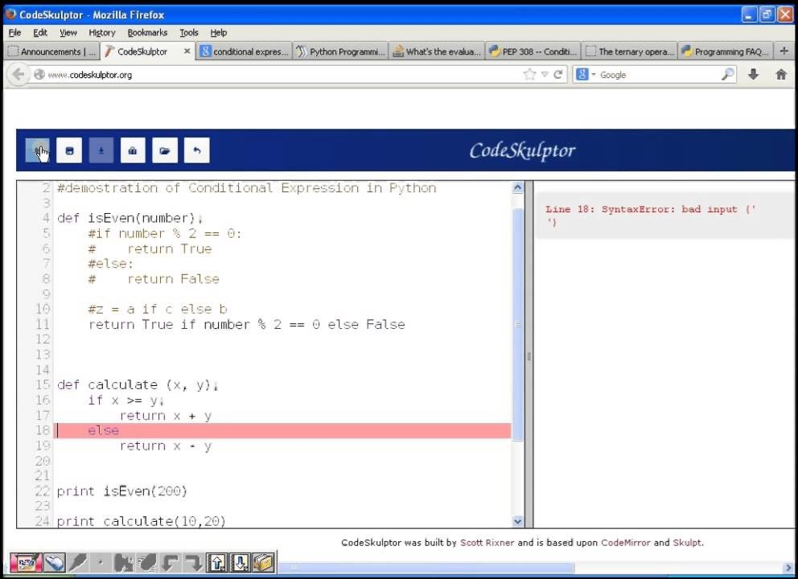Viewport: 798px width, 579px height.
Task: Open the Skulpt link
Action: [x=687, y=543]
